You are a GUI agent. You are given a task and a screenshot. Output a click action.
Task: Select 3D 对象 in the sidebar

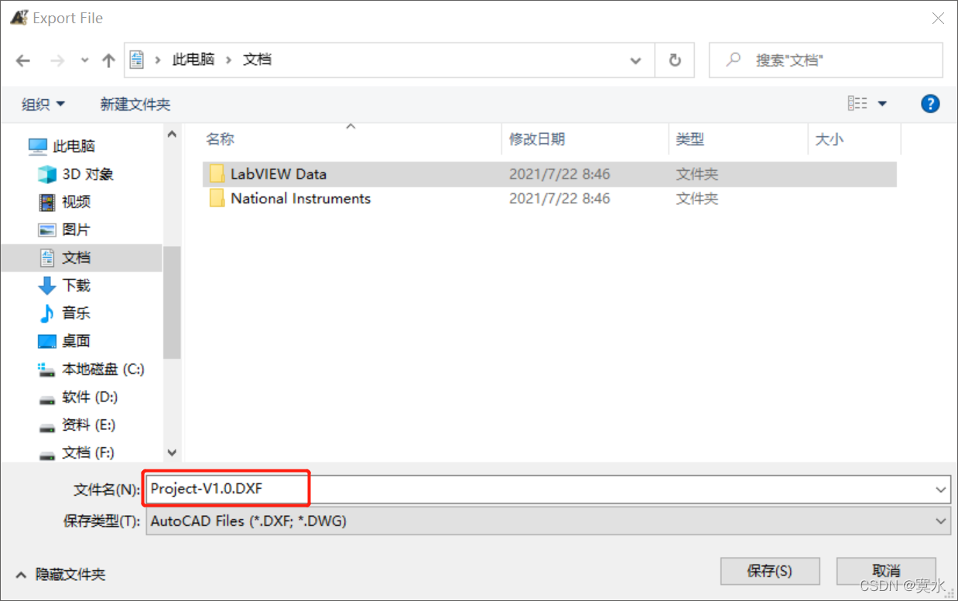point(76,174)
